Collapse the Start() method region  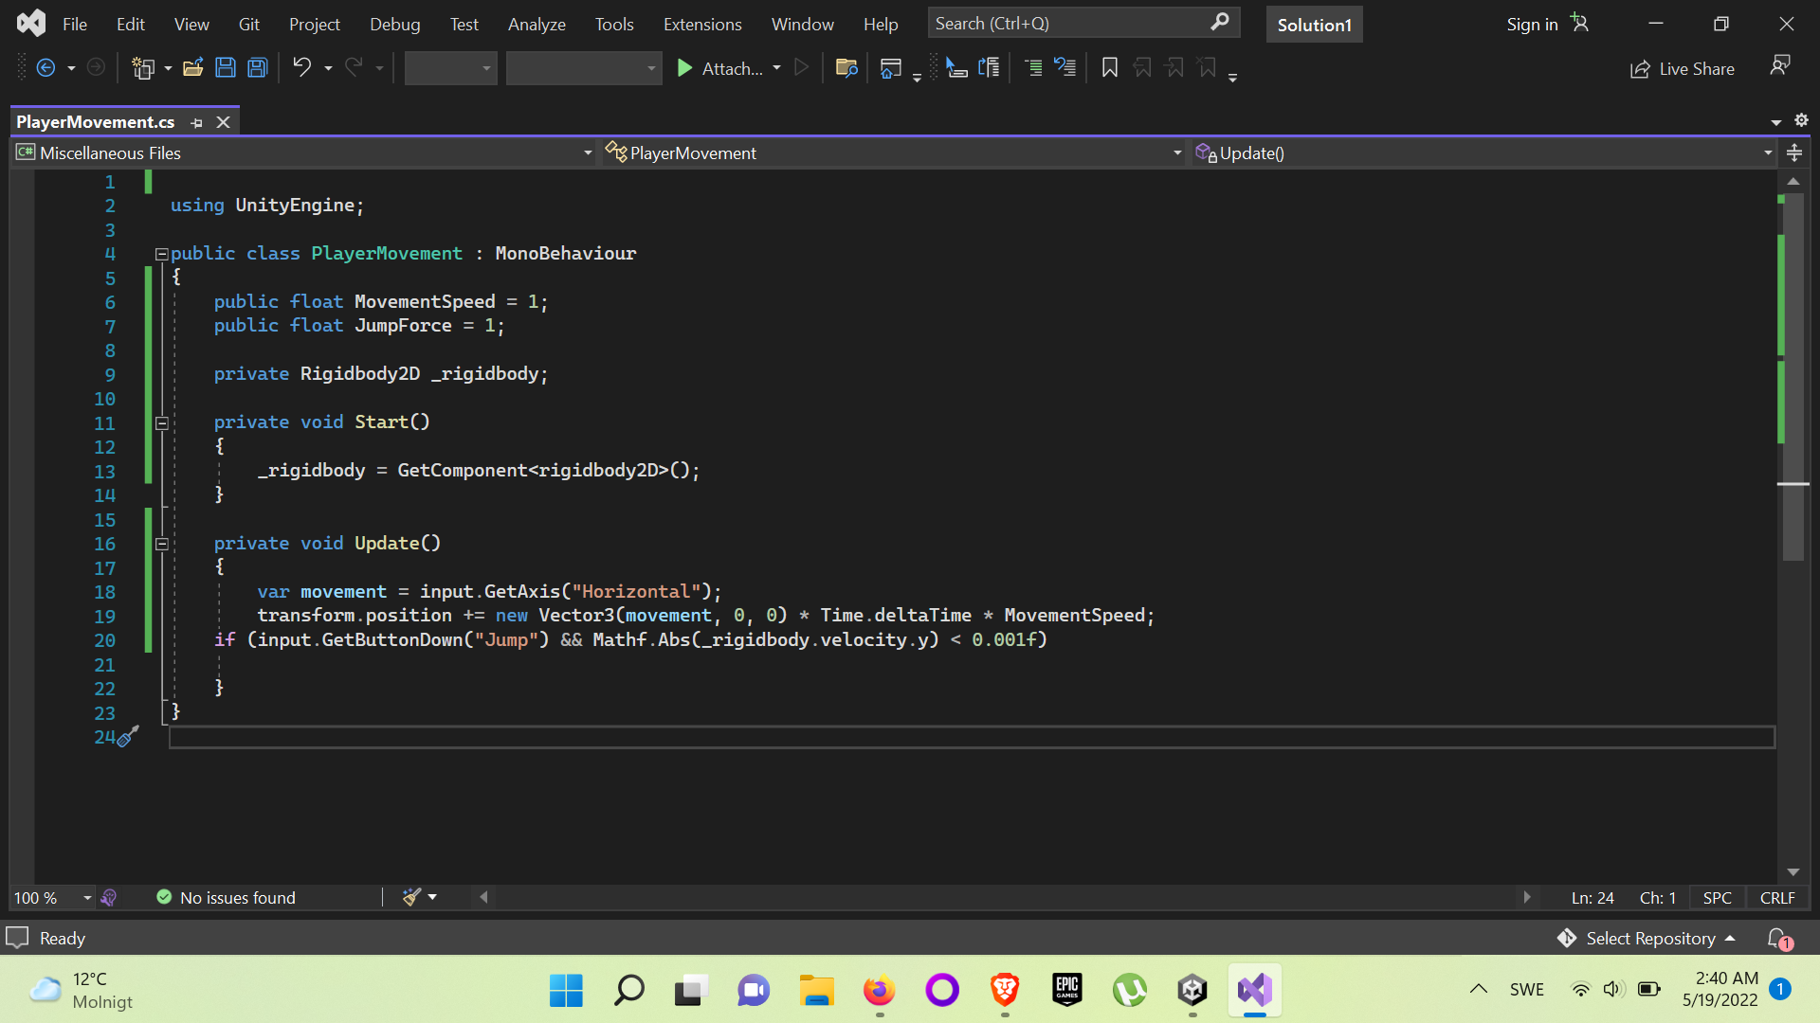click(161, 423)
